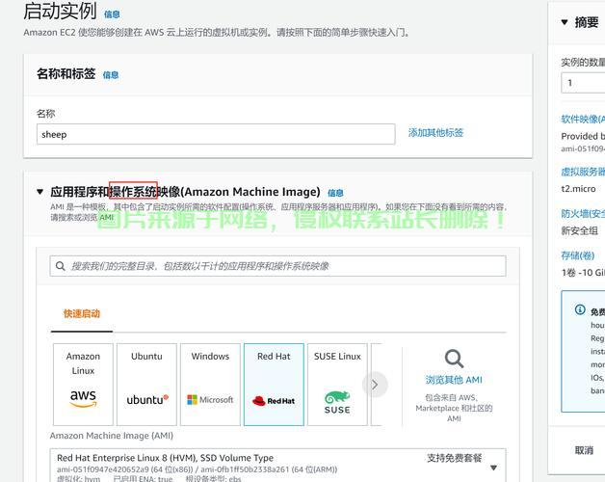605x482 pixels.
Task: Select the Red Hat AMI tile
Action: tap(274, 384)
